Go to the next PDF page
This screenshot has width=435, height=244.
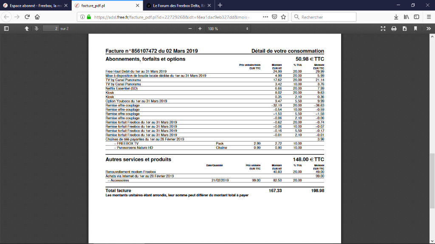pyautogui.click(x=37, y=28)
